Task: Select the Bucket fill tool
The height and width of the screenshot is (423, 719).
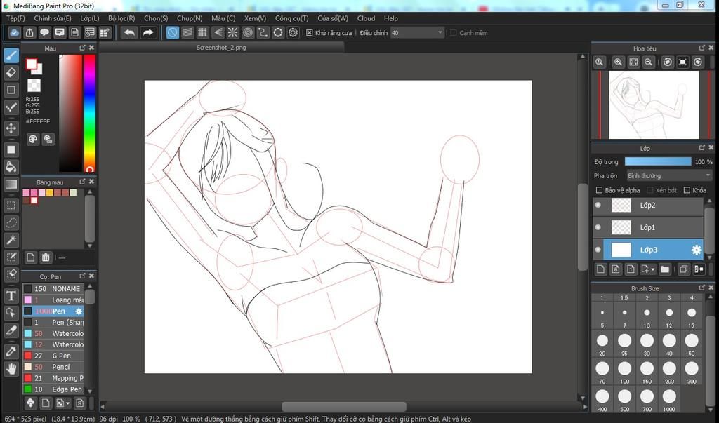Action: pos(11,167)
